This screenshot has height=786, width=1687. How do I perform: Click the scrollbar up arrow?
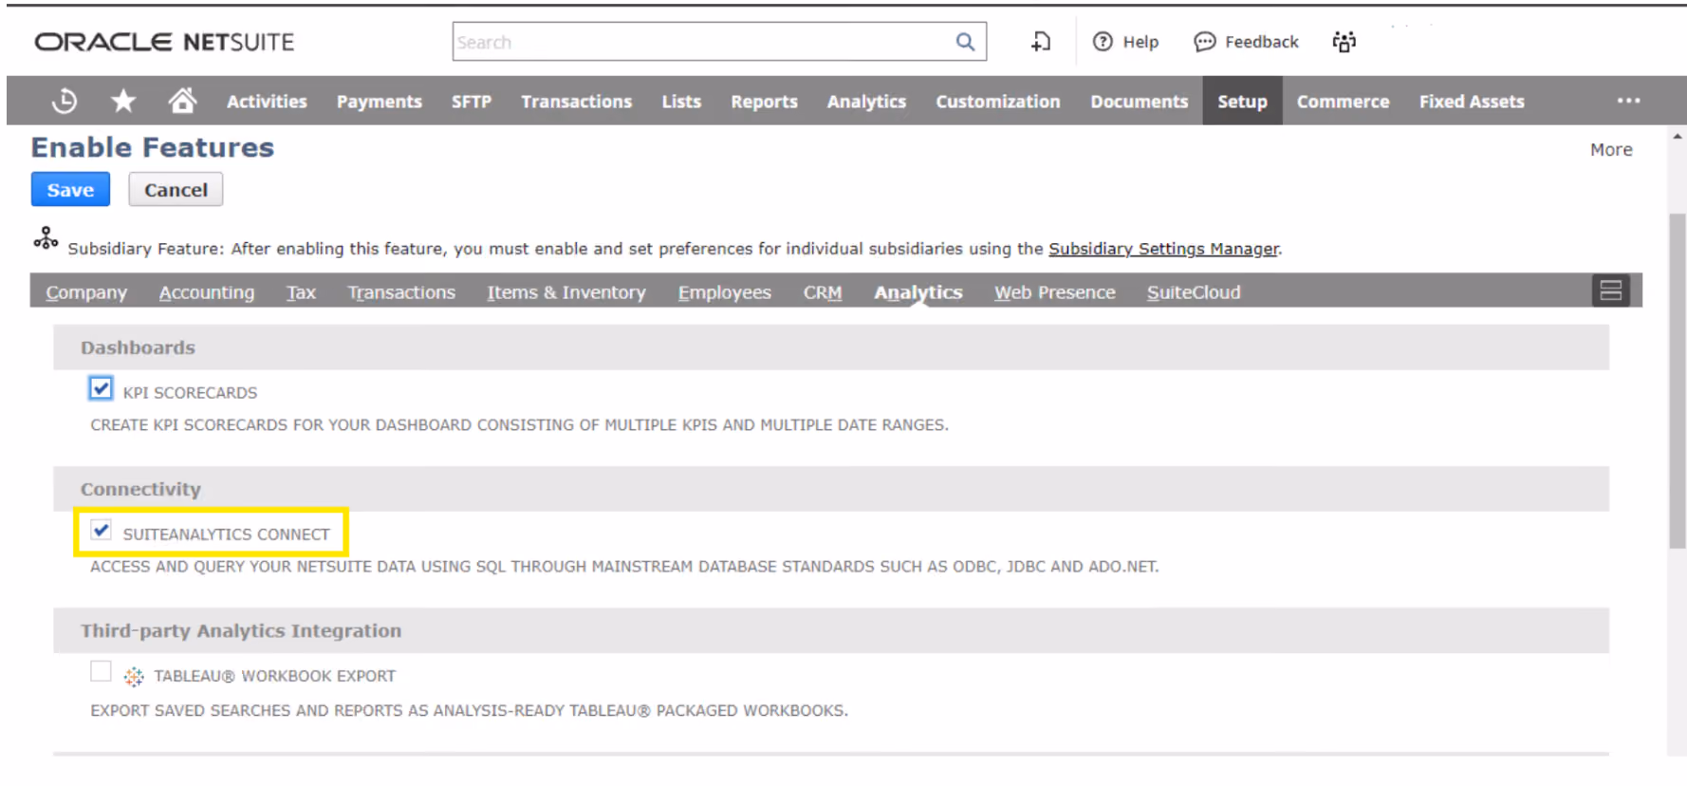pyautogui.click(x=1678, y=137)
